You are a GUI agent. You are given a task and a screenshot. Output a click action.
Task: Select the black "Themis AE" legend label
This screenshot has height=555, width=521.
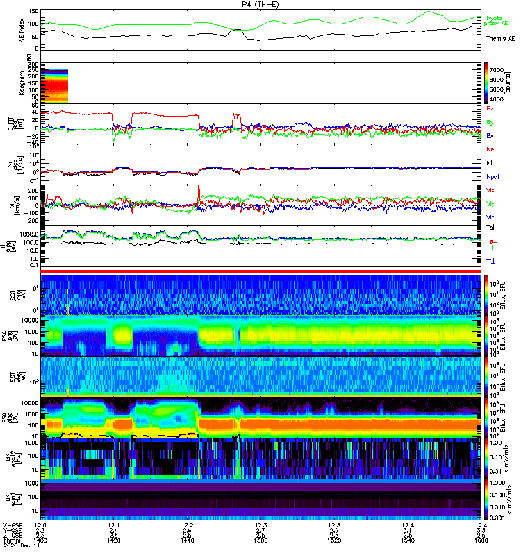coord(500,39)
